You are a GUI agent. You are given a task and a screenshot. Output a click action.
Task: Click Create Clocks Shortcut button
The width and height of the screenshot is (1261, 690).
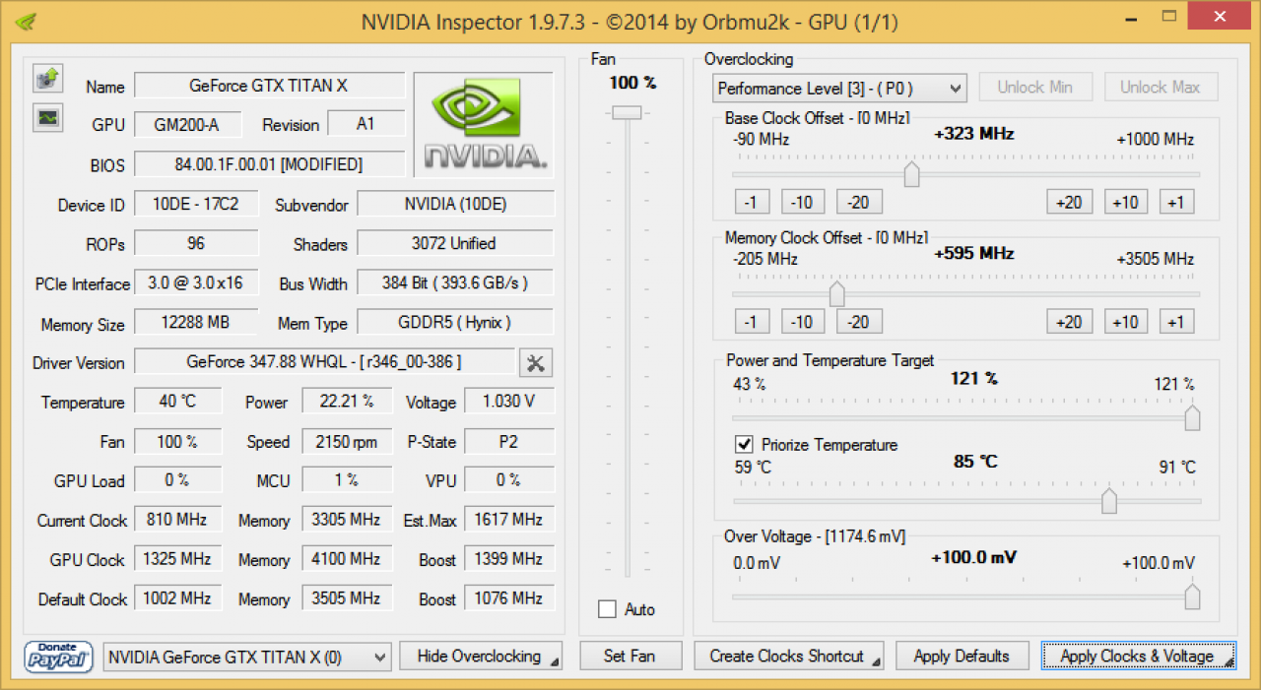pos(789,657)
